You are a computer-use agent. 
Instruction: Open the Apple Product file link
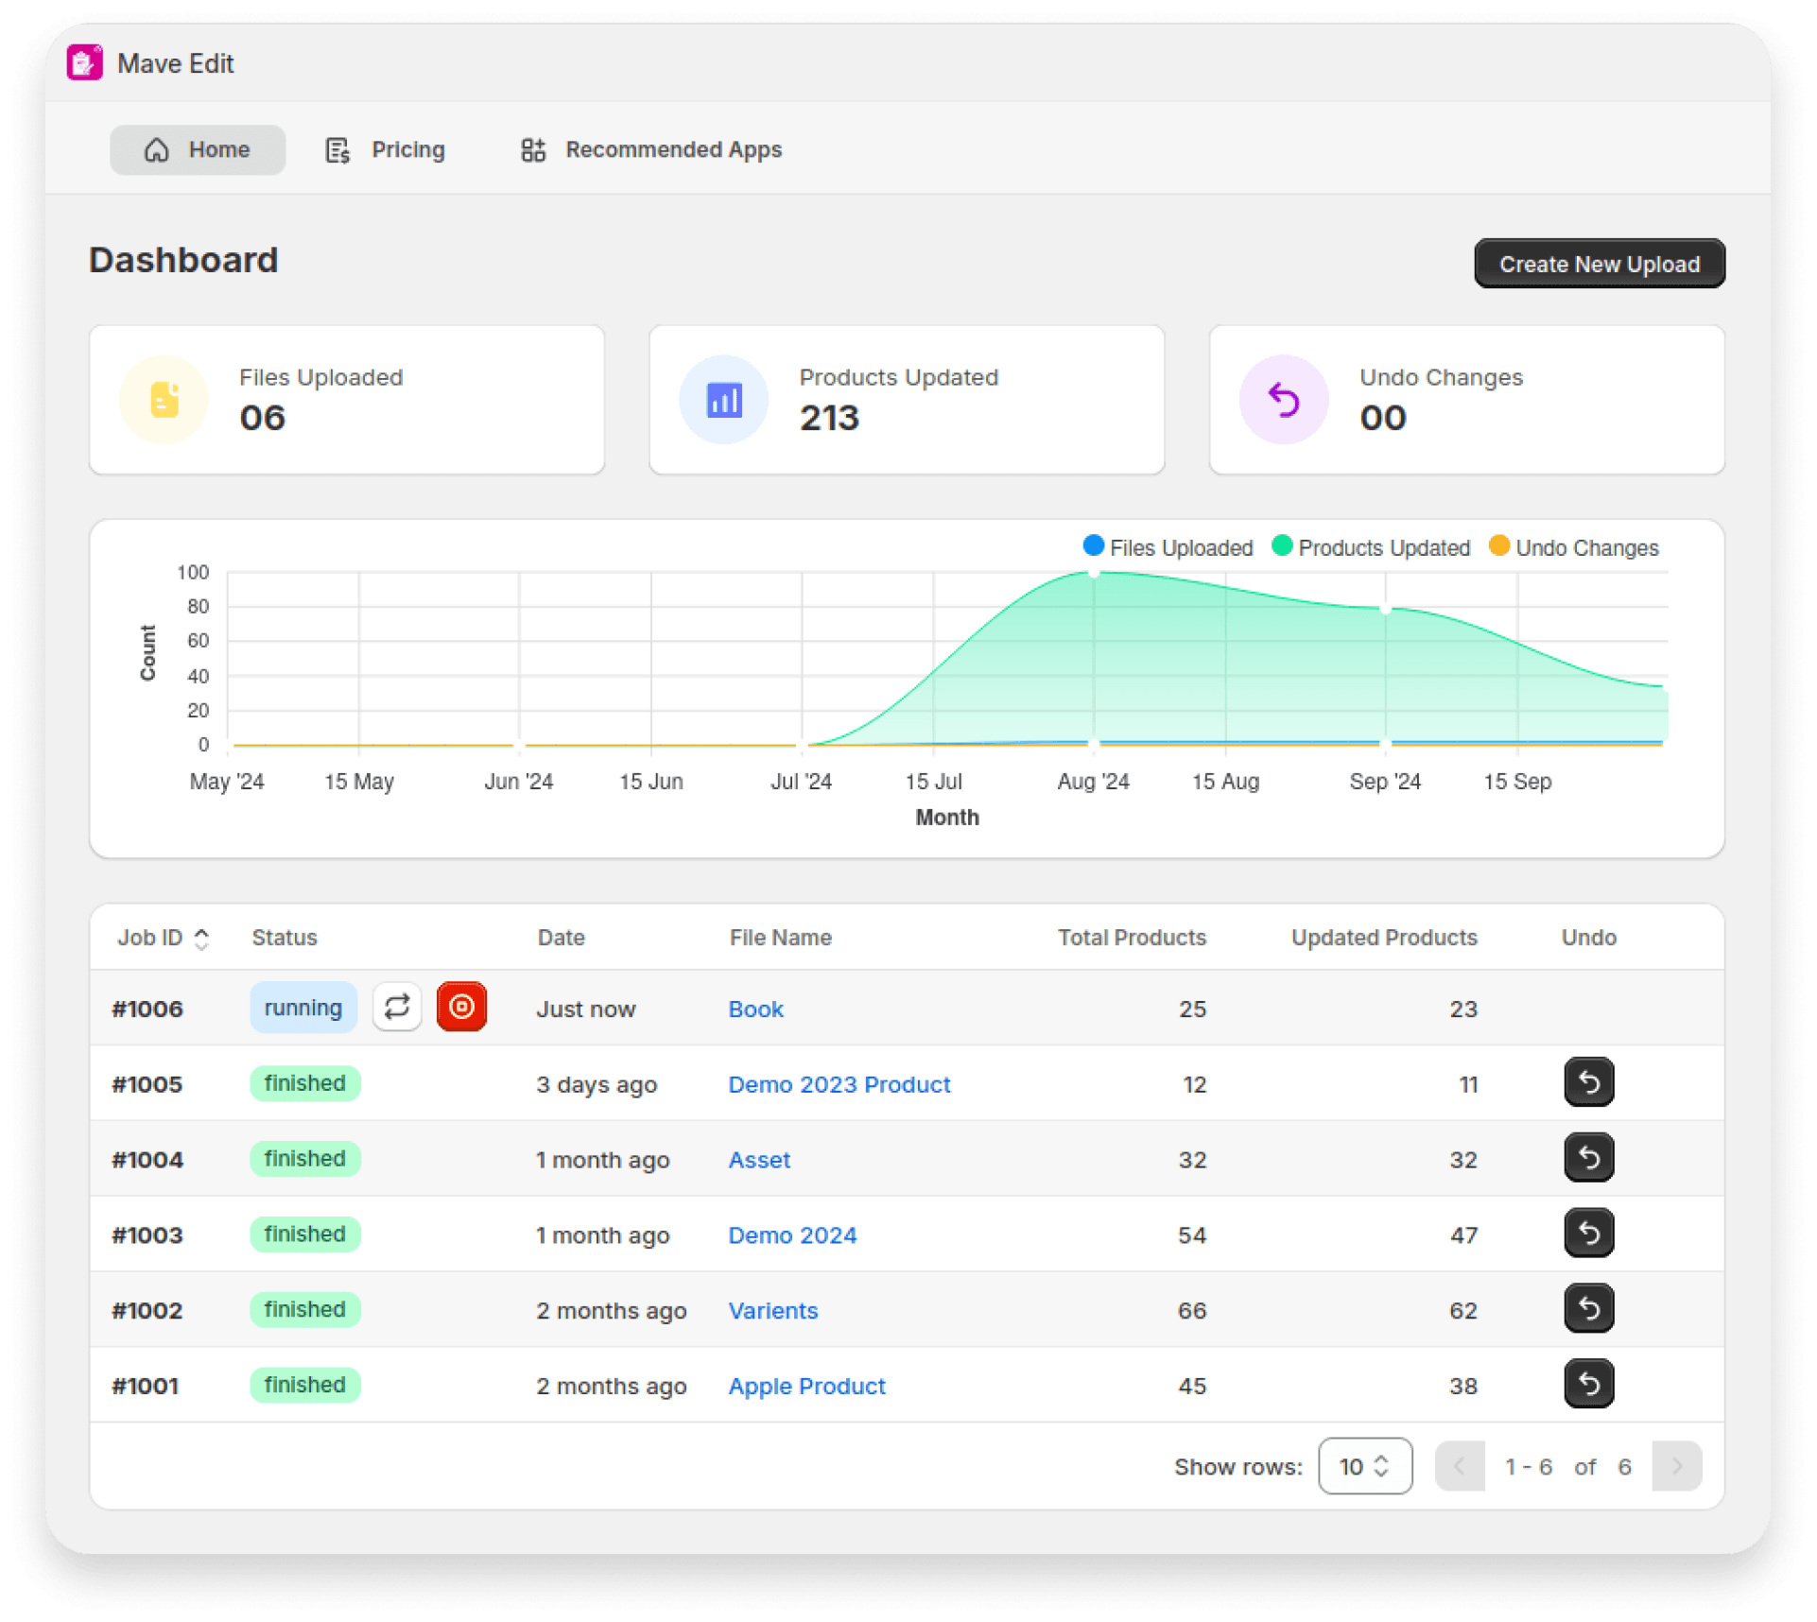806,1387
